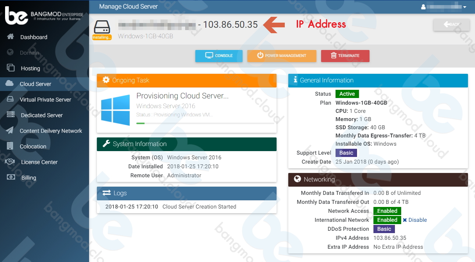The width and height of the screenshot is (475, 262).
Task: Click the server disk icon beside IP
Action: [x=102, y=27]
